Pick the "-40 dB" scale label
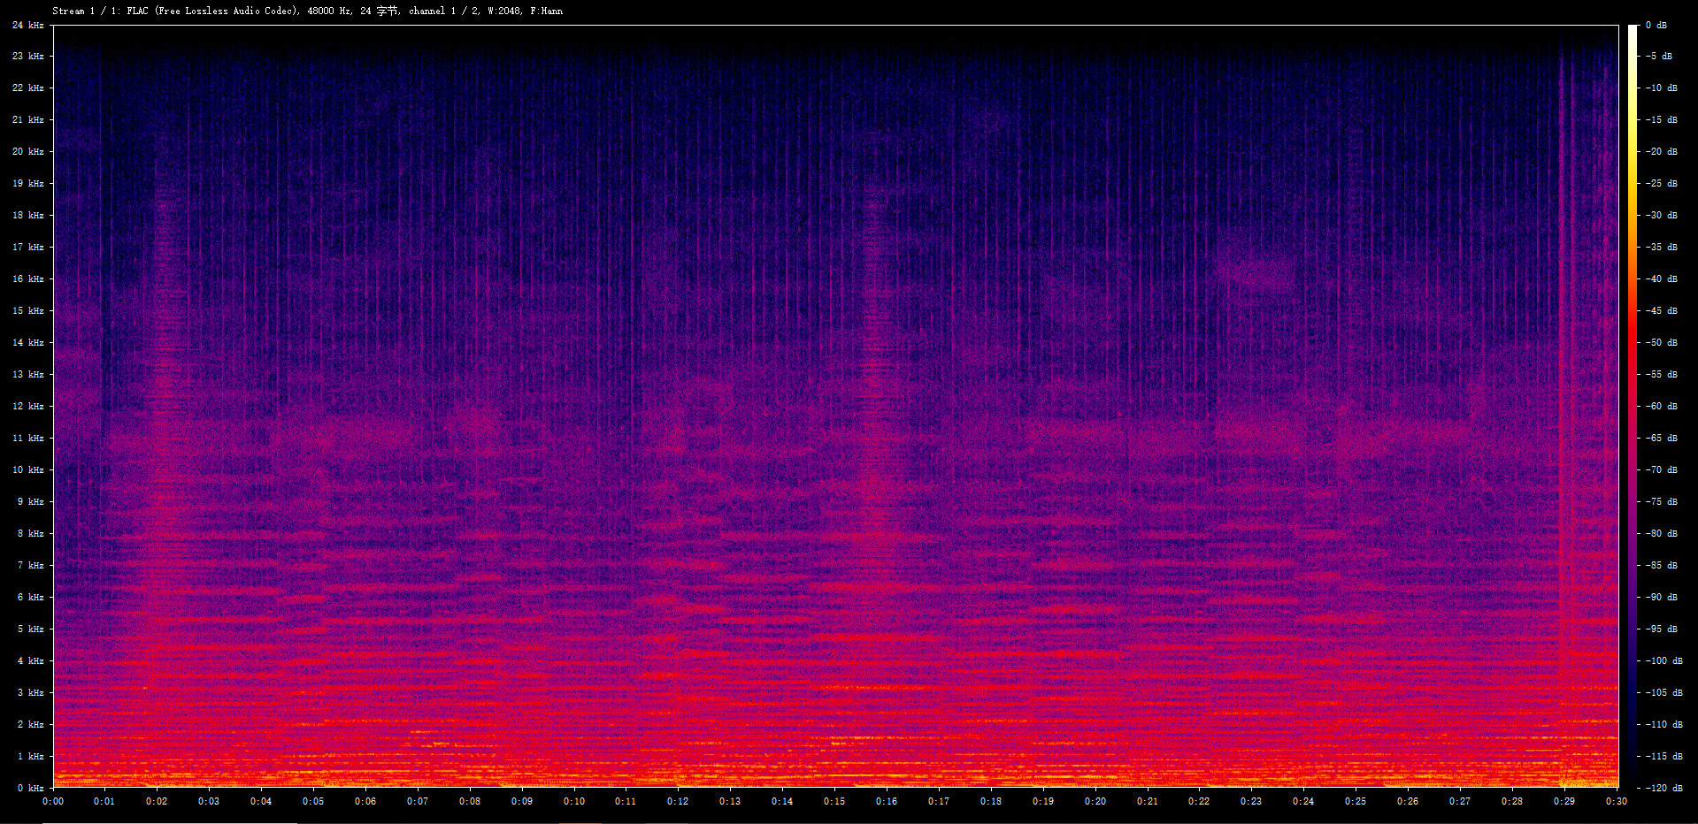The image size is (1698, 824). point(1662,278)
